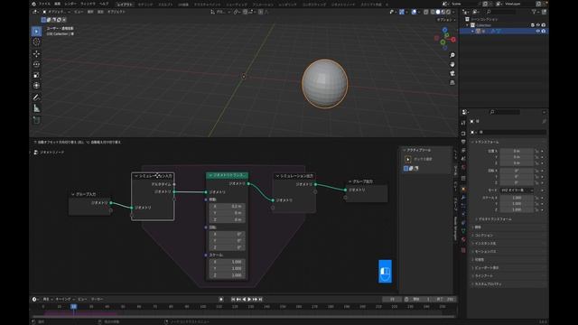Viewport: 578px width, 325px height.
Task: Collapse the Transform Geometry node chevron
Action: (x=210, y=175)
